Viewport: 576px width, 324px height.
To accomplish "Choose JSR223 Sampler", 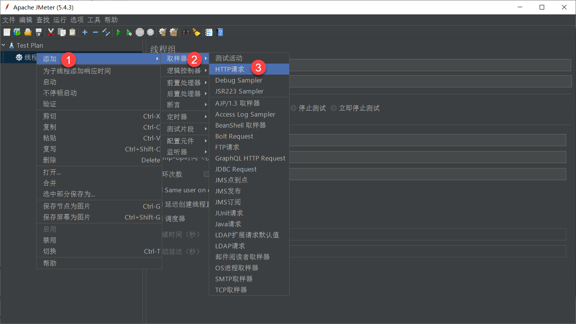I will coord(249,91).
